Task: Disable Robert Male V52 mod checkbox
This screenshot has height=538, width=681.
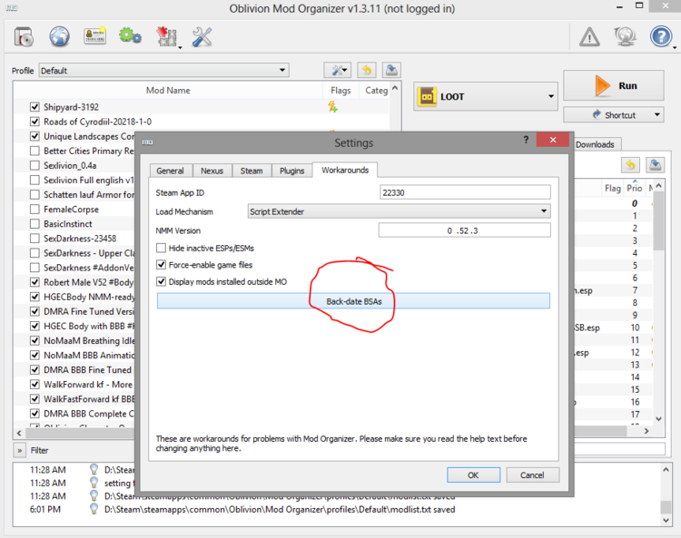Action: pos(35,282)
